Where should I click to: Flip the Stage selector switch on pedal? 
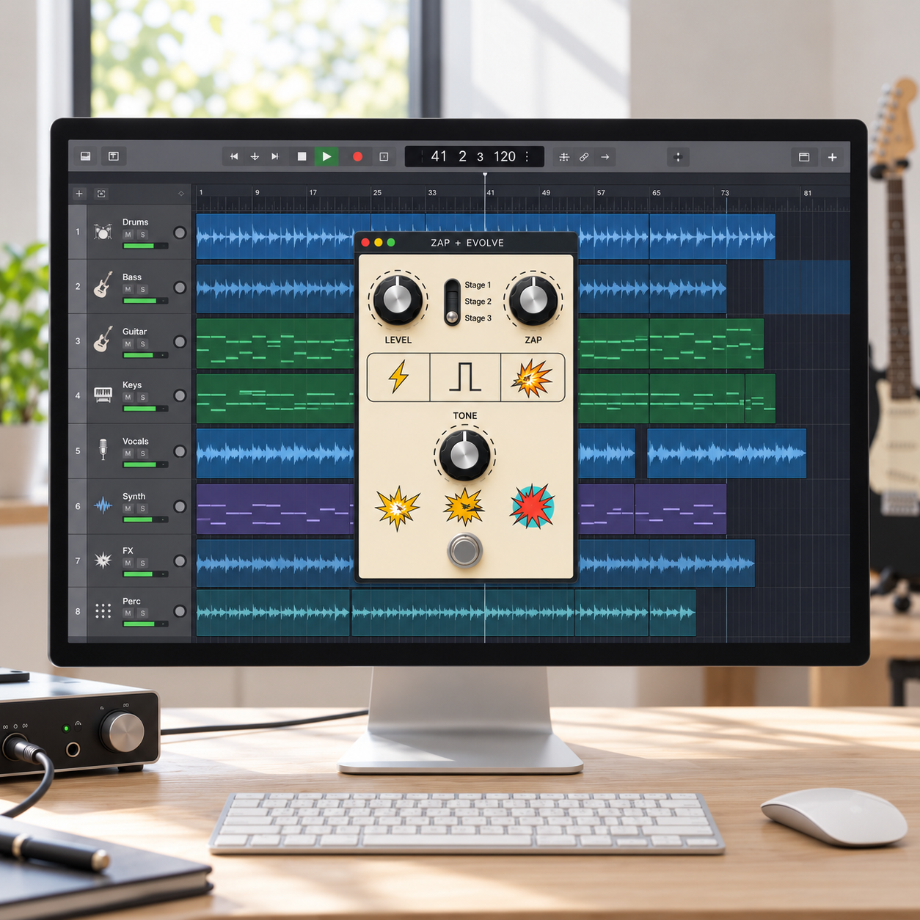453,302
